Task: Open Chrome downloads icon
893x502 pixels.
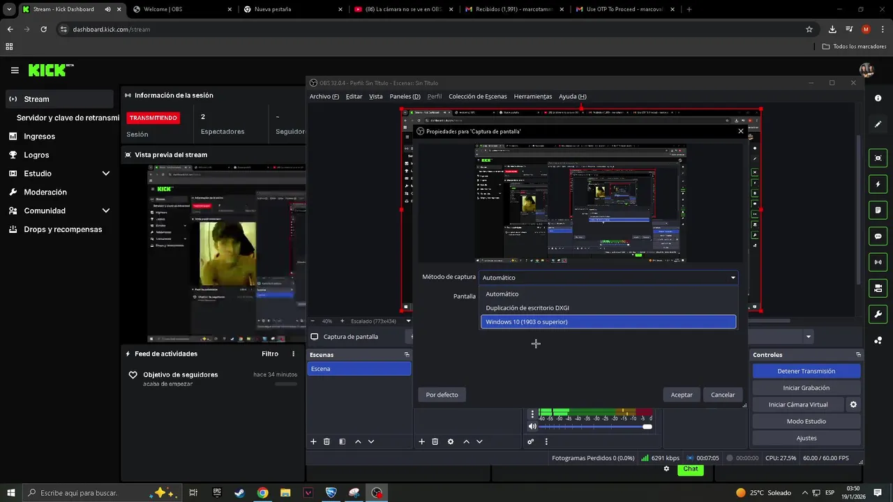Action: click(x=832, y=29)
